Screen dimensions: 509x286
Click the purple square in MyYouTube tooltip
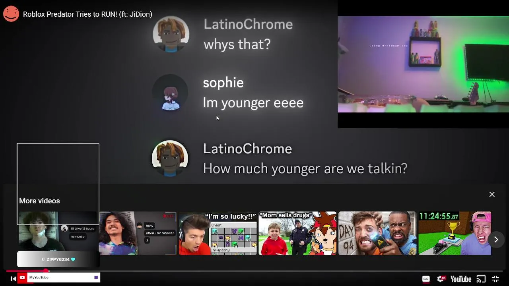click(x=96, y=277)
